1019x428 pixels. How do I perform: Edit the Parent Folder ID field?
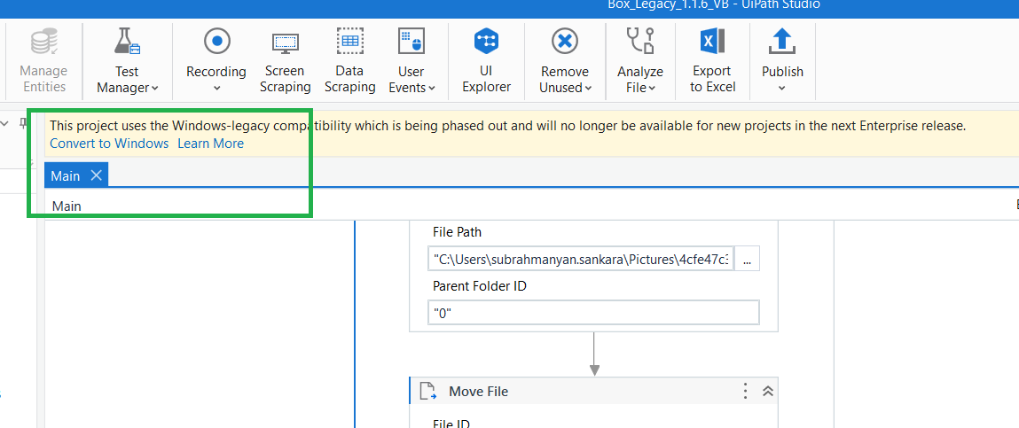click(593, 313)
